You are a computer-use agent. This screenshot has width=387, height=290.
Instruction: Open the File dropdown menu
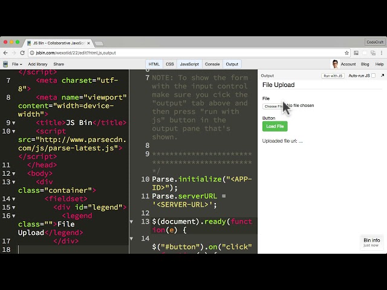17,64
